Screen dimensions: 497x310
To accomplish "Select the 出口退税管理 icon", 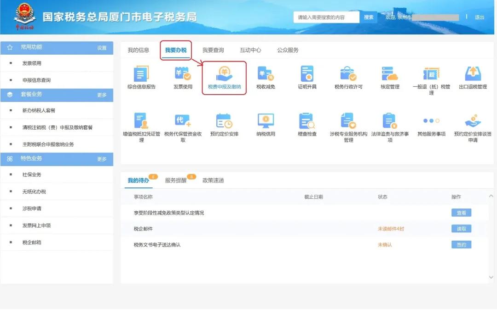I will point(473,77).
